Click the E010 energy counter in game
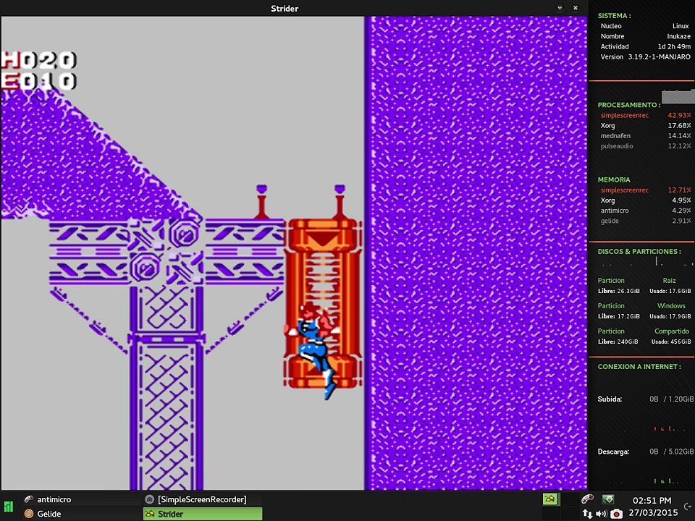The width and height of the screenshot is (695, 521). (38, 81)
